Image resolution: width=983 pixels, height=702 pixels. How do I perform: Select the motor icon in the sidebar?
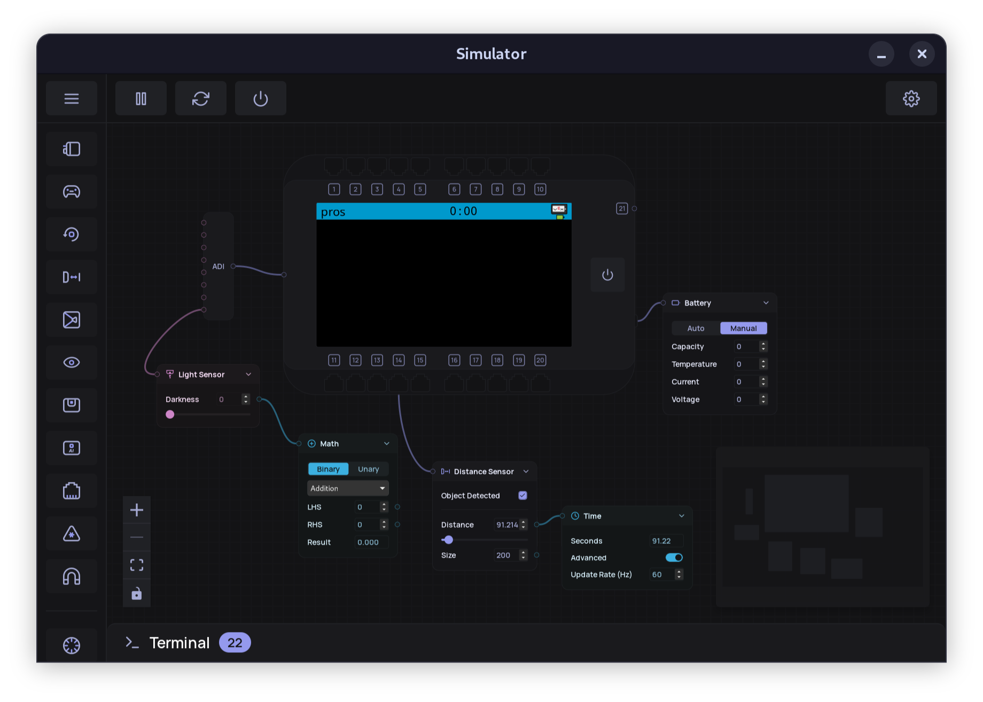[72, 149]
